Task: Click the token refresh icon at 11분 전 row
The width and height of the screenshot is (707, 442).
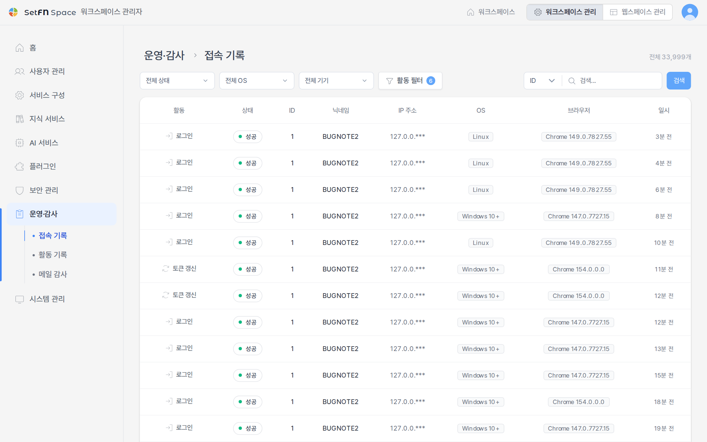Action: point(166,269)
